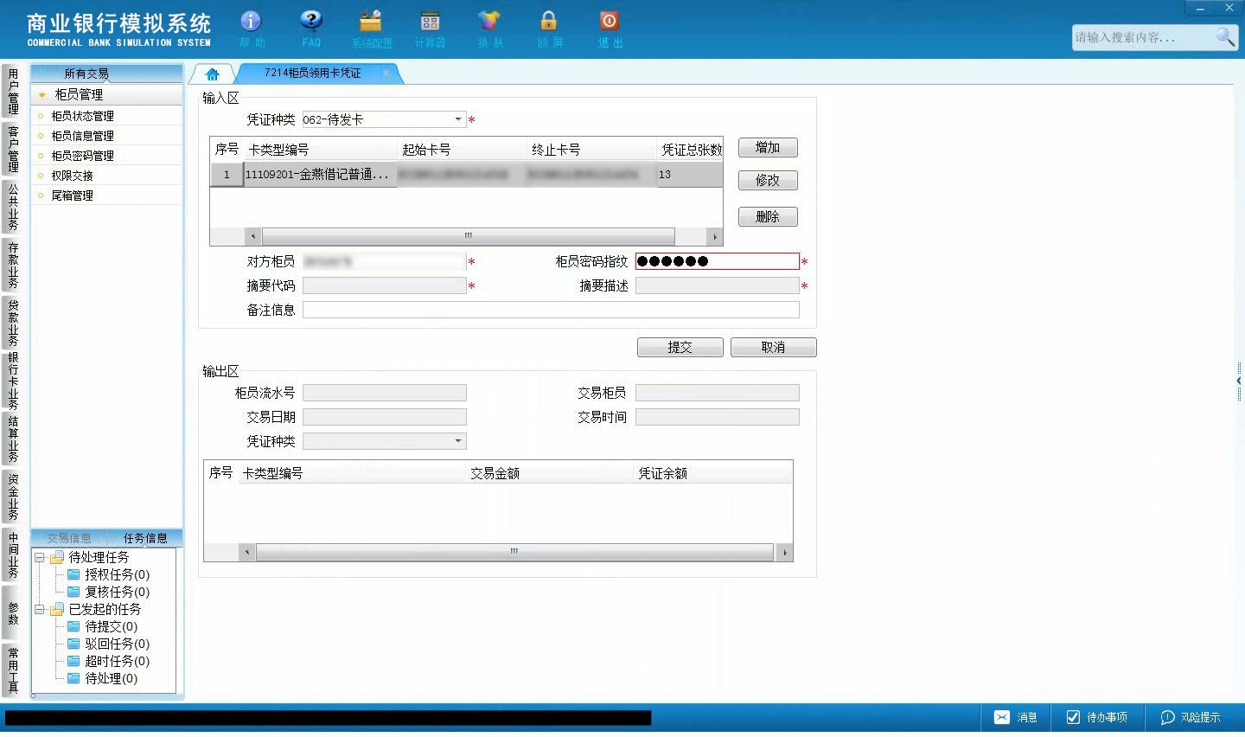Click the 复核任务(0) folder icon
The height and width of the screenshot is (737, 1245).
(74, 592)
